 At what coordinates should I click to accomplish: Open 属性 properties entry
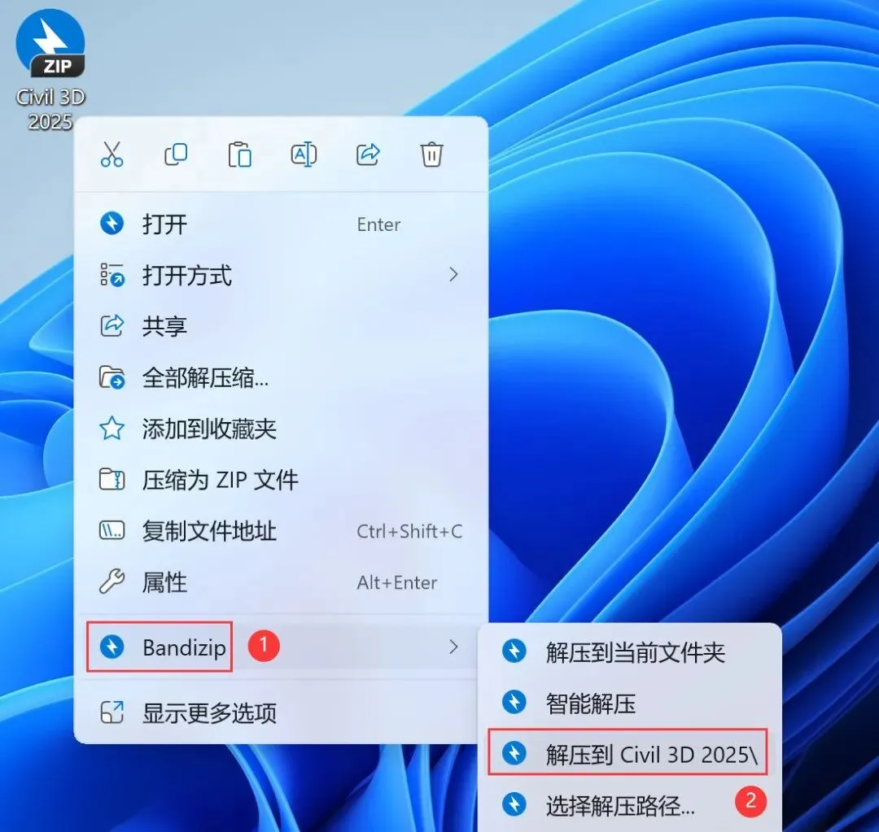coord(281,582)
